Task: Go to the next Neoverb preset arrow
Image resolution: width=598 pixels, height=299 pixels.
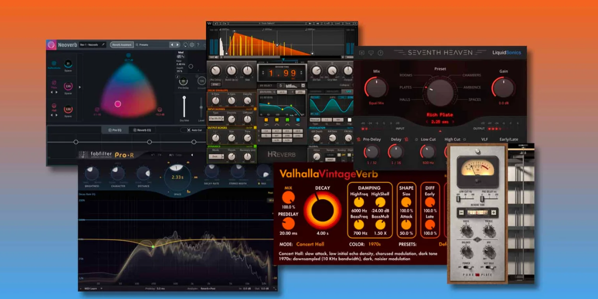Action: point(177,45)
